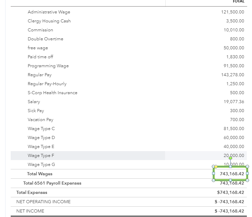
Task: Click the Salary amount 19,077.36
Action: click(x=234, y=102)
